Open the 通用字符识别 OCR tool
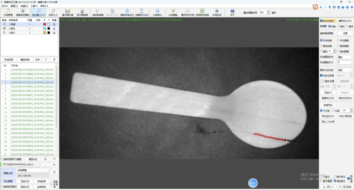 [x=187, y=11]
